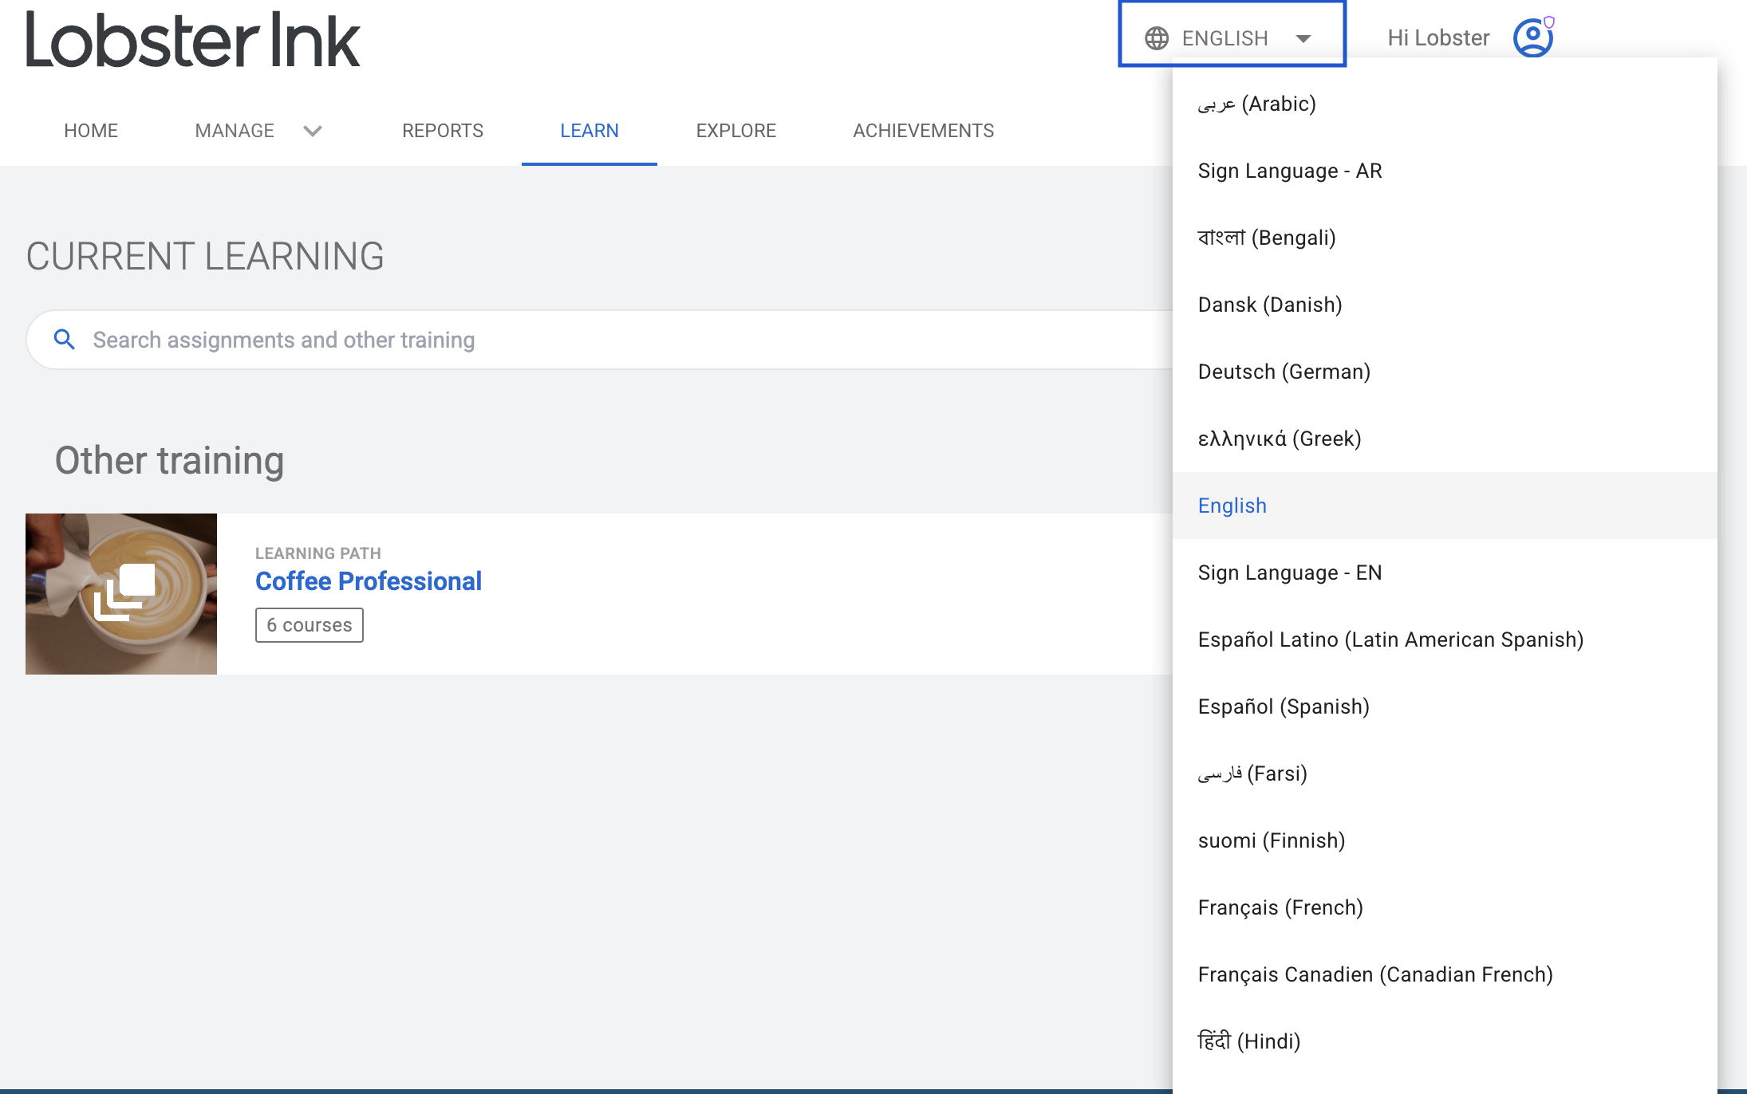1747x1094 pixels.
Task: Open the Coffee Professional learning path link
Action: [x=369, y=581]
